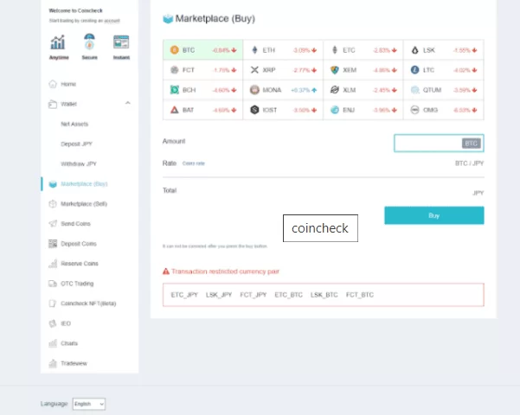This screenshot has height=415, width=520.
Task: Open Deposit JPY in the sidebar
Action: tap(77, 144)
